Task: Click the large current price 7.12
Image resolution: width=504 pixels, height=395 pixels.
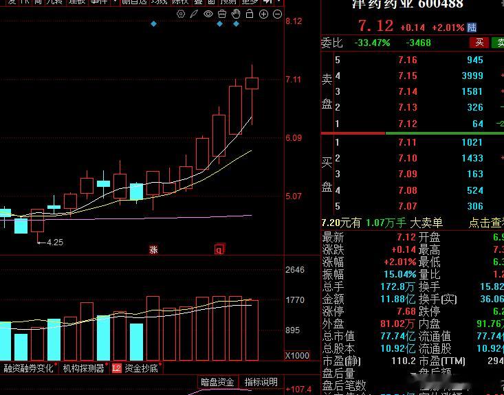Action: [x=375, y=25]
